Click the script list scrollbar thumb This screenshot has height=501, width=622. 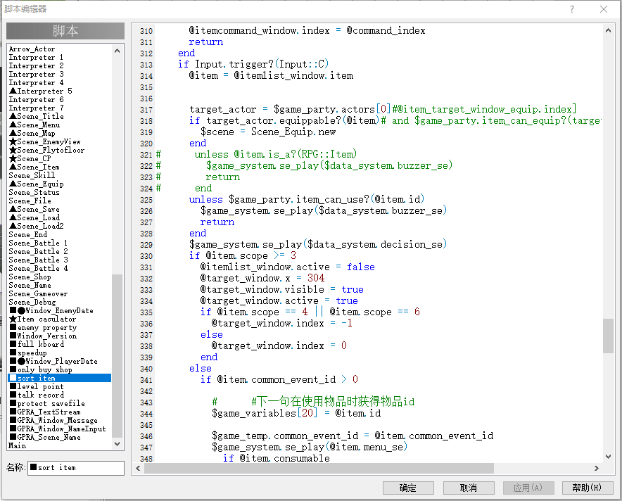[x=117, y=355]
